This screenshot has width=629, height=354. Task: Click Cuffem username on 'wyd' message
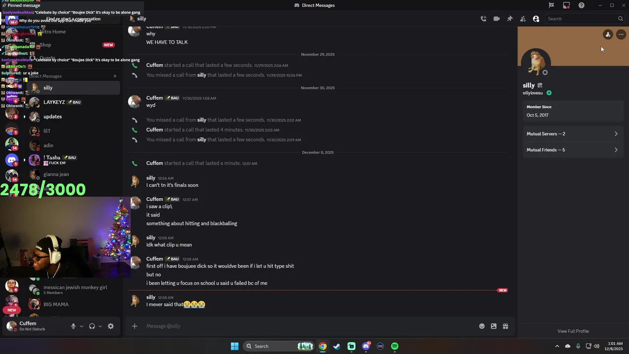pos(154,98)
